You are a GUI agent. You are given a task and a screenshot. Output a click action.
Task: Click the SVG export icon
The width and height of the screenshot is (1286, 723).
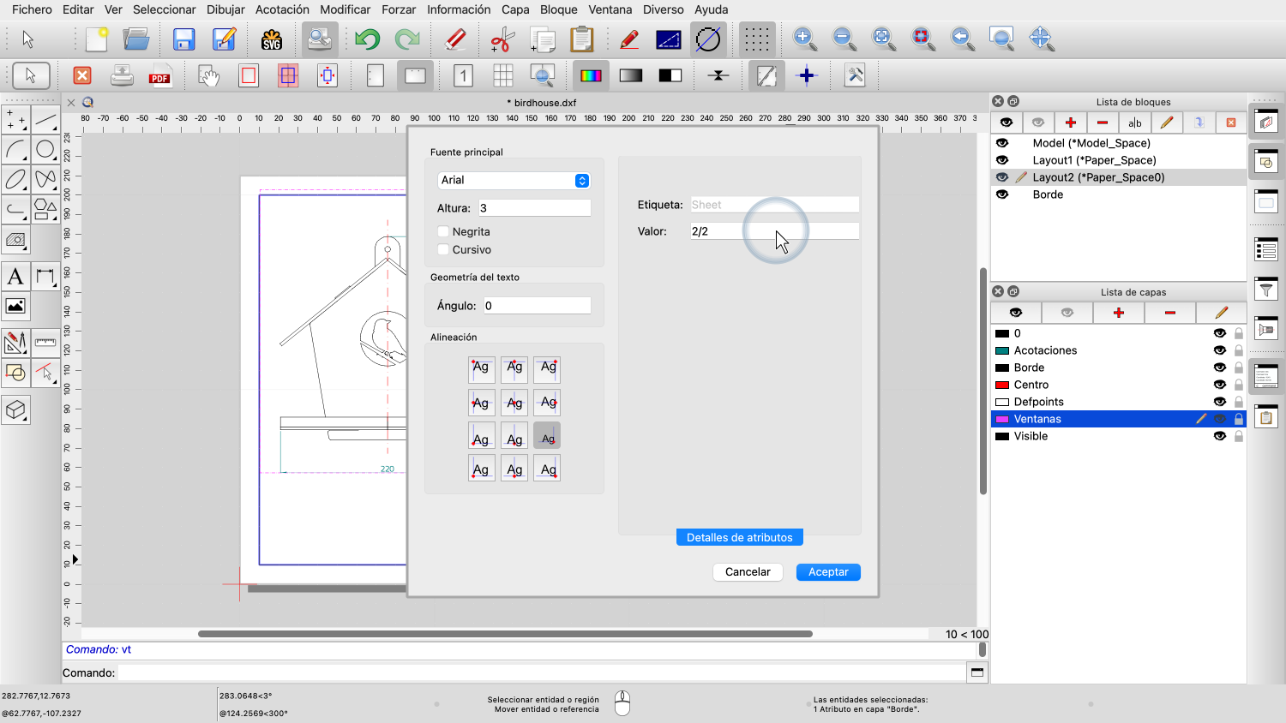click(x=272, y=39)
